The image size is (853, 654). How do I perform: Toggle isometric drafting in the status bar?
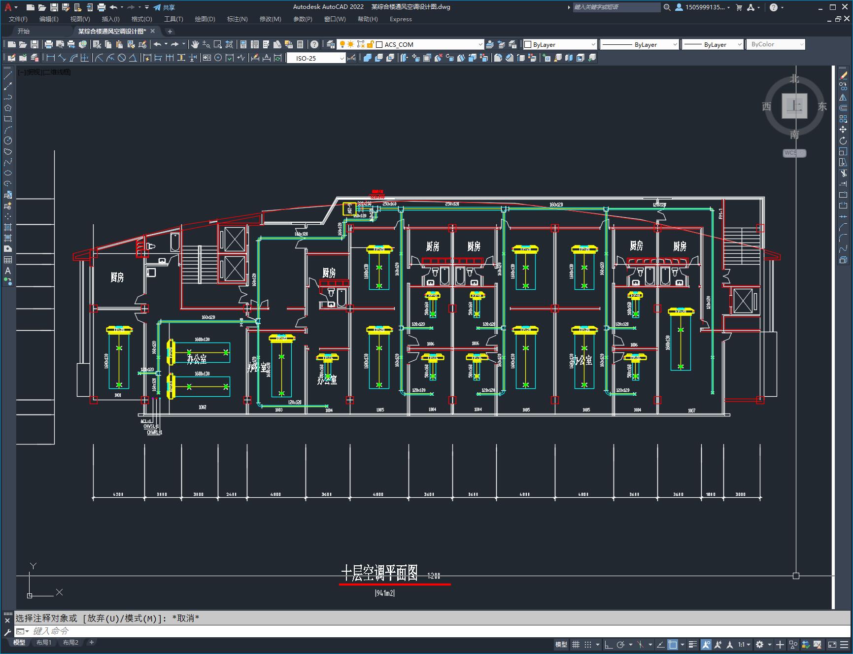640,645
